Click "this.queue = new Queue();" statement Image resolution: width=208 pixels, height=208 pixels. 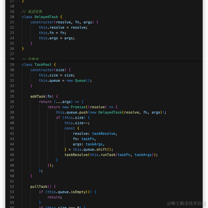coord(65,80)
